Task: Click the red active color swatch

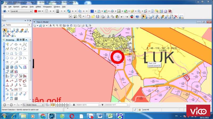Action: [35, 11]
